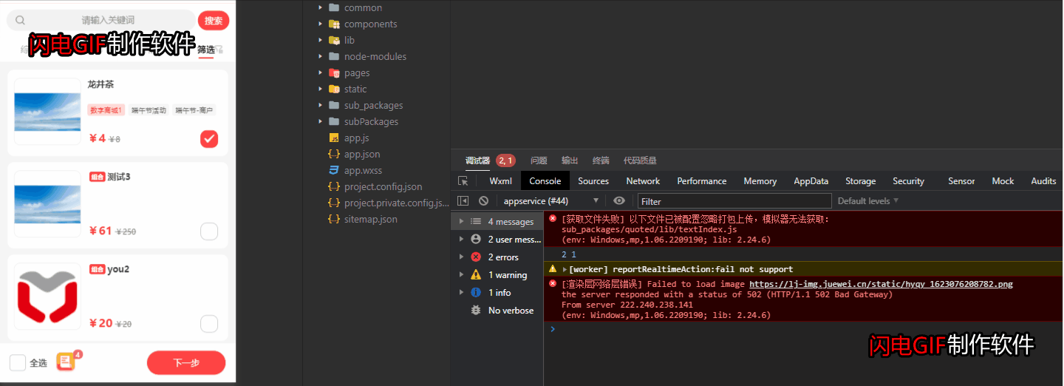Image resolution: width=1064 pixels, height=386 pixels.
Task: Click the blue info icon beside 1 info
Action: click(x=476, y=293)
